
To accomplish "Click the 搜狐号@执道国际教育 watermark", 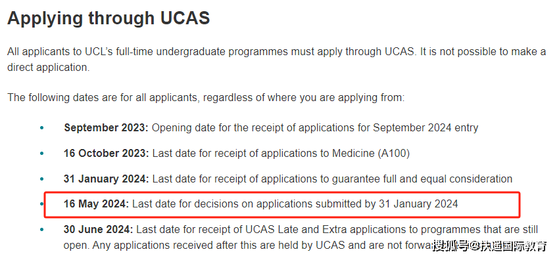I will [490, 246].
